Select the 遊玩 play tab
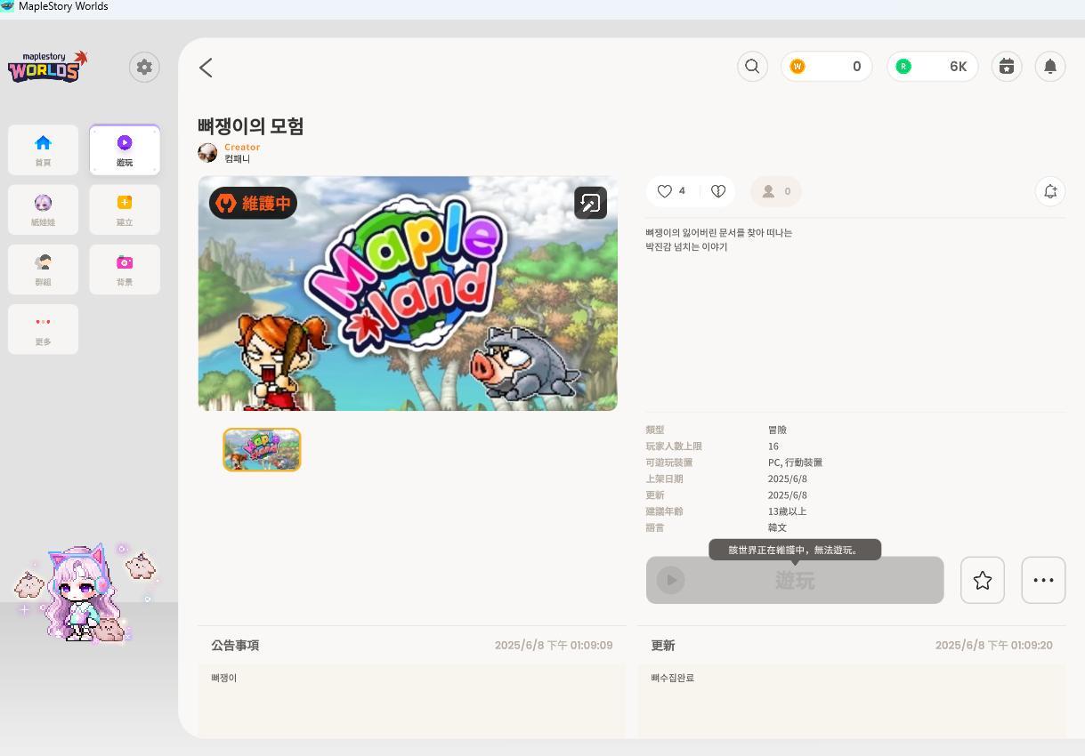This screenshot has width=1085, height=756. [125, 149]
